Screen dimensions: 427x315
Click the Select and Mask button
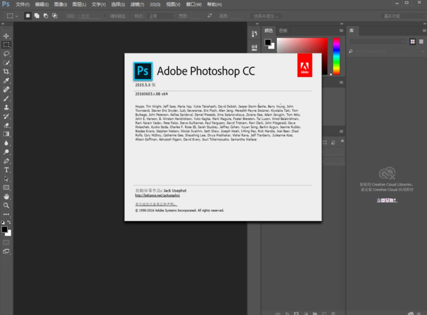click(x=266, y=16)
